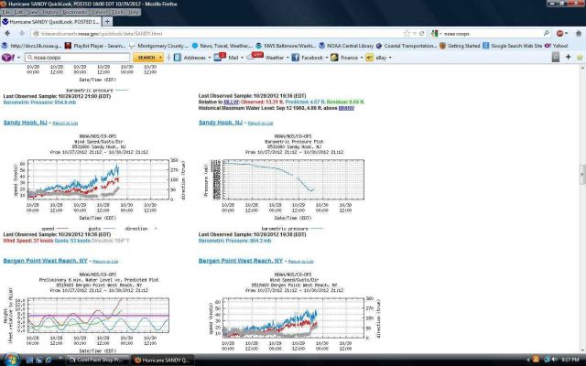Image resolution: width=586 pixels, height=366 pixels.
Task: Open the Tools menu
Action: (117, 12)
